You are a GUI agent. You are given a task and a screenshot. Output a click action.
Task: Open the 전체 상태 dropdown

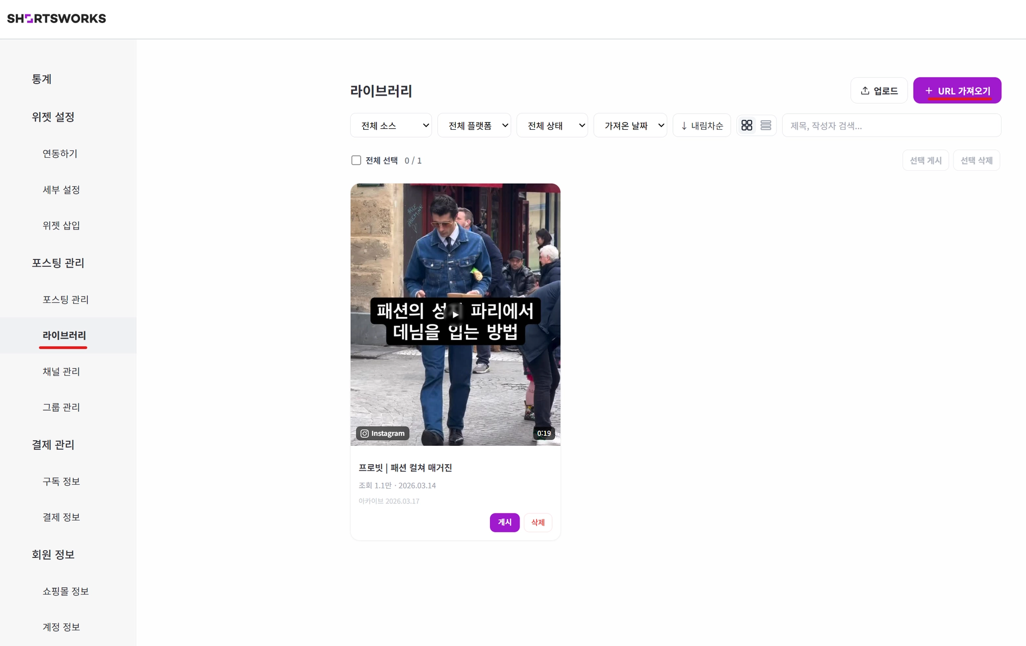(552, 126)
